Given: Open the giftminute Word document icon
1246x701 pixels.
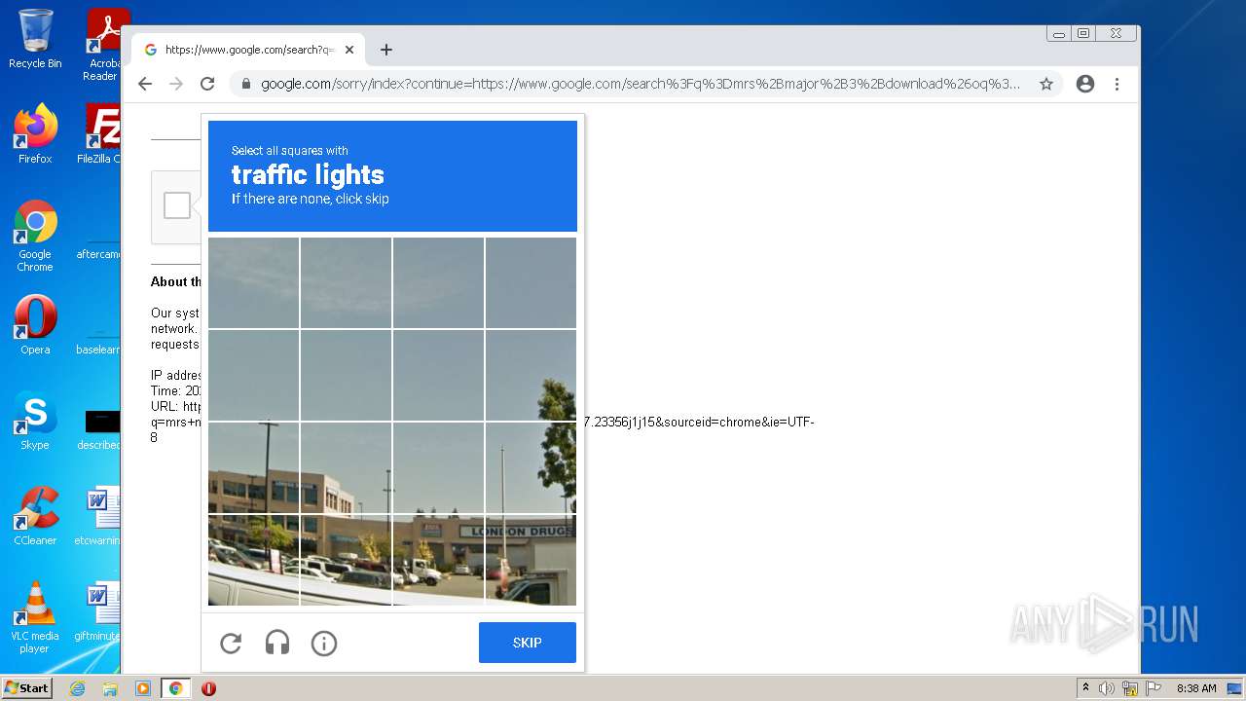Looking at the screenshot, I should (x=98, y=611).
